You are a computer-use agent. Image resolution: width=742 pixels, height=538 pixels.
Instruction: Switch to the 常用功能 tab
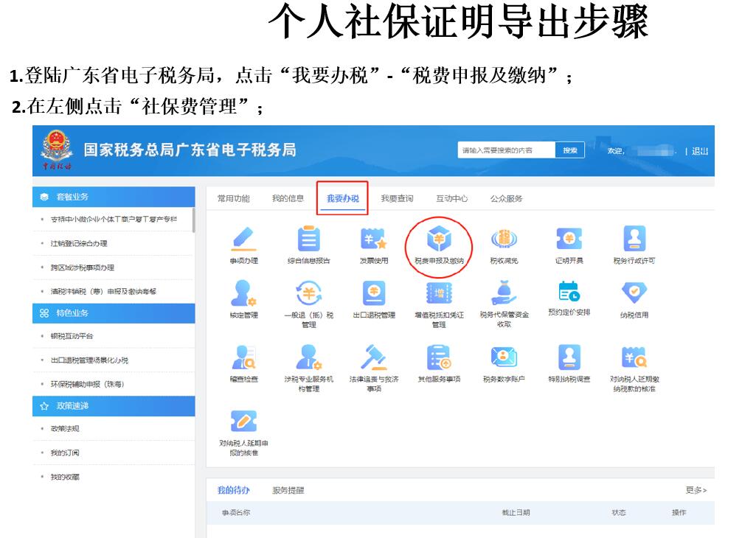tap(233, 198)
